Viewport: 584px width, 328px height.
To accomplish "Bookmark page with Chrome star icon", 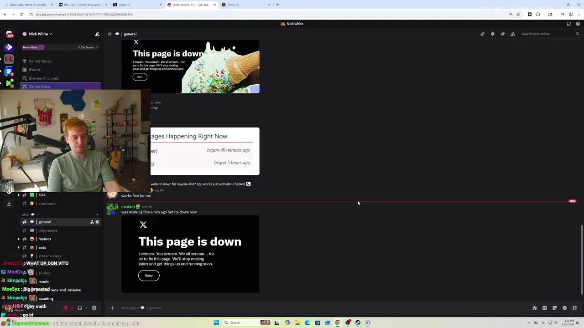I will [x=518, y=14].
